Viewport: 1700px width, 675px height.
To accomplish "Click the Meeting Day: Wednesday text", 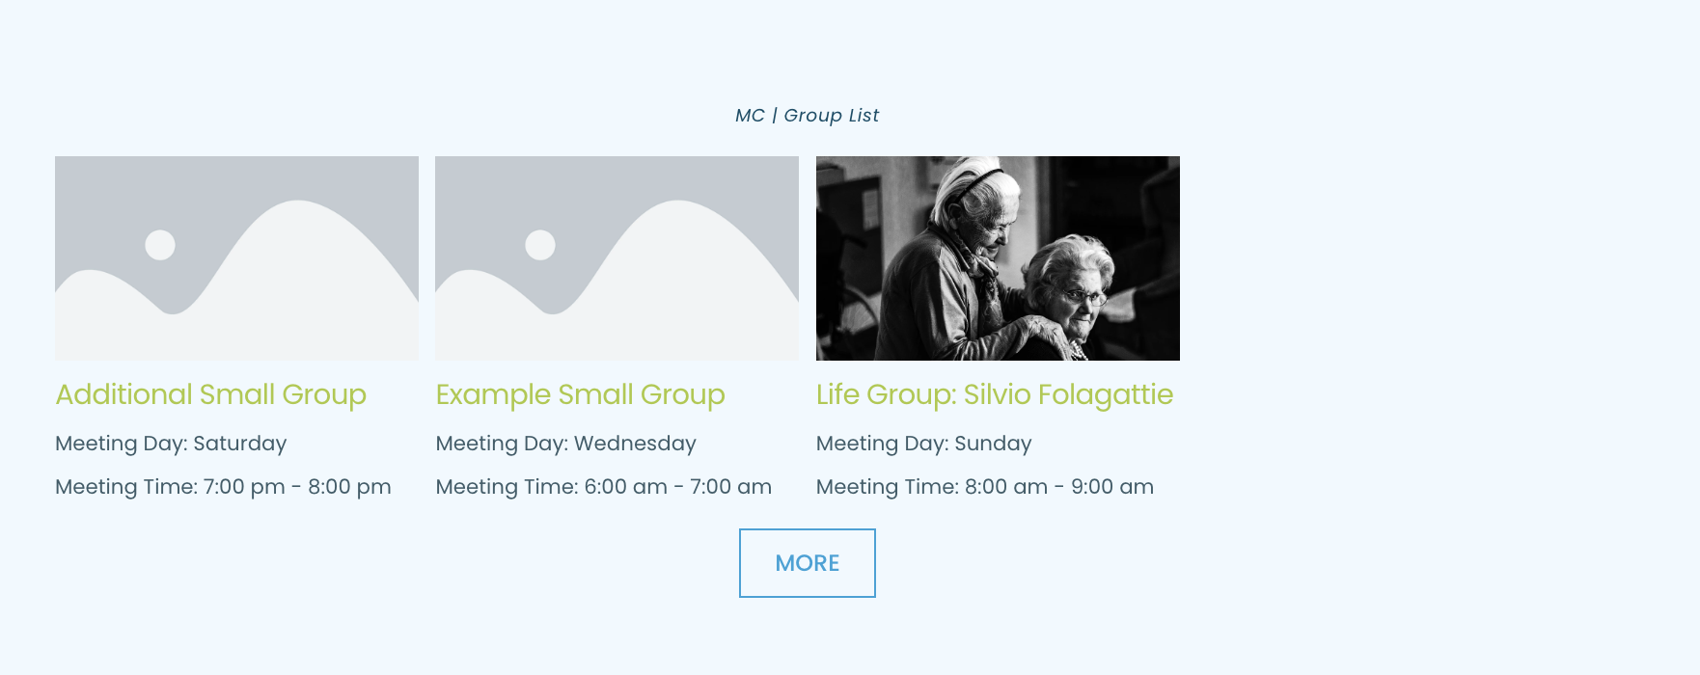I will pyautogui.click(x=565, y=444).
